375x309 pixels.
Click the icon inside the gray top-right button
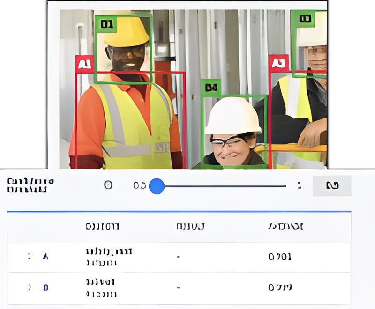click(332, 185)
